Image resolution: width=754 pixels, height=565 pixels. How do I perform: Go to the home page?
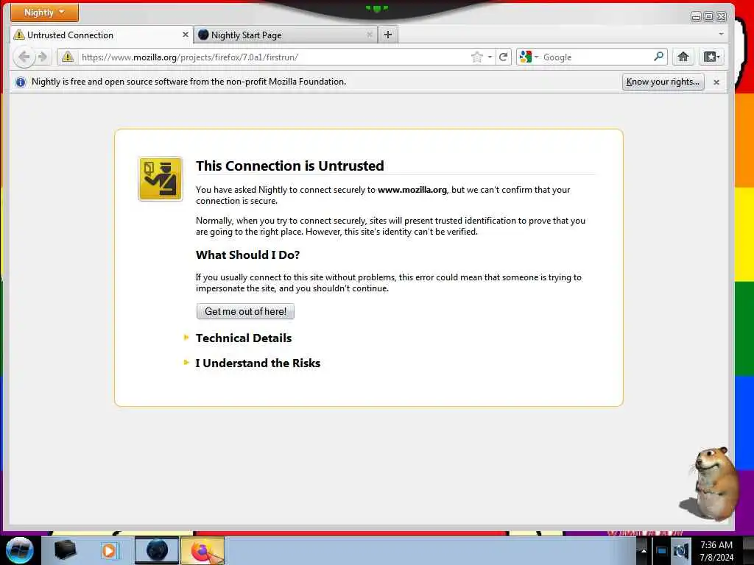click(x=683, y=57)
